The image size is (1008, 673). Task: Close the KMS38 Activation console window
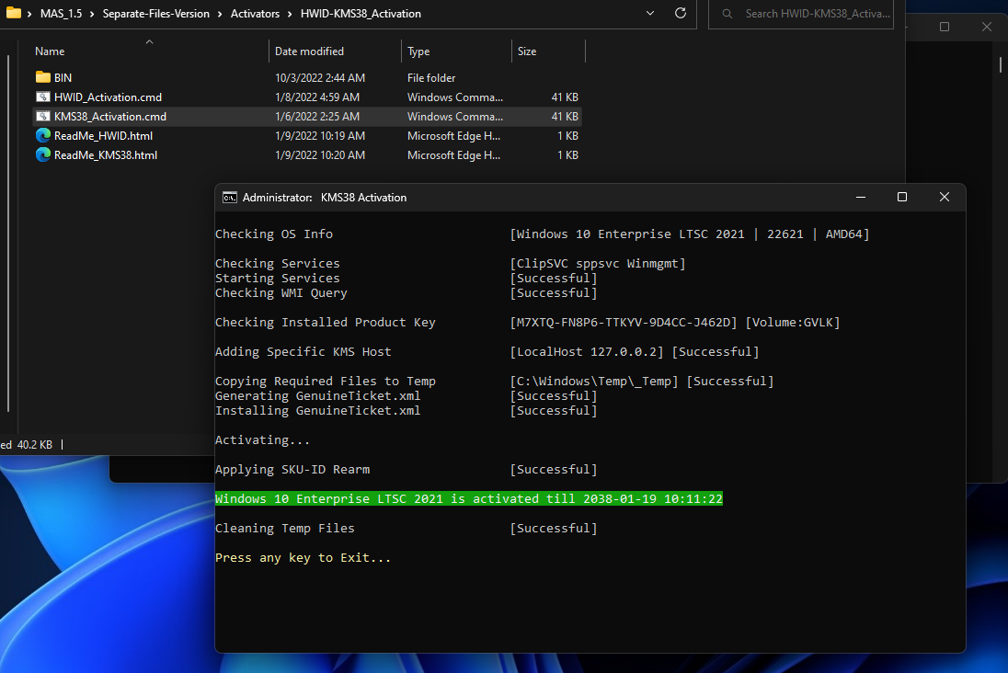pos(944,197)
